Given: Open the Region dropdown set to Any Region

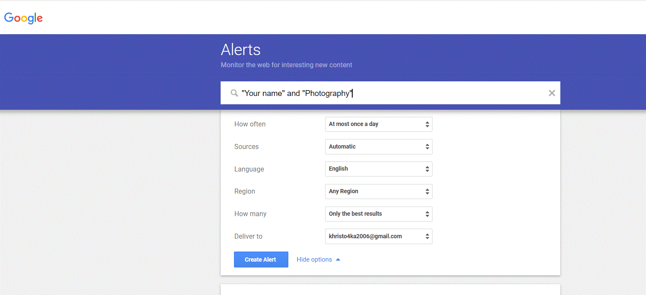Looking at the screenshot, I should (x=379, y=192).
